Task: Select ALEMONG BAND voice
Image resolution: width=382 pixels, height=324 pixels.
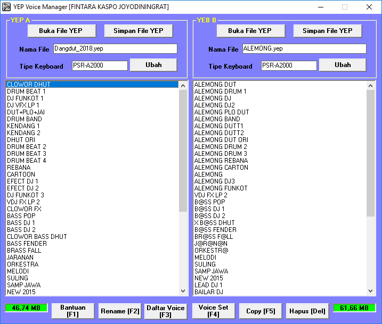Action: tap(280, 119)
